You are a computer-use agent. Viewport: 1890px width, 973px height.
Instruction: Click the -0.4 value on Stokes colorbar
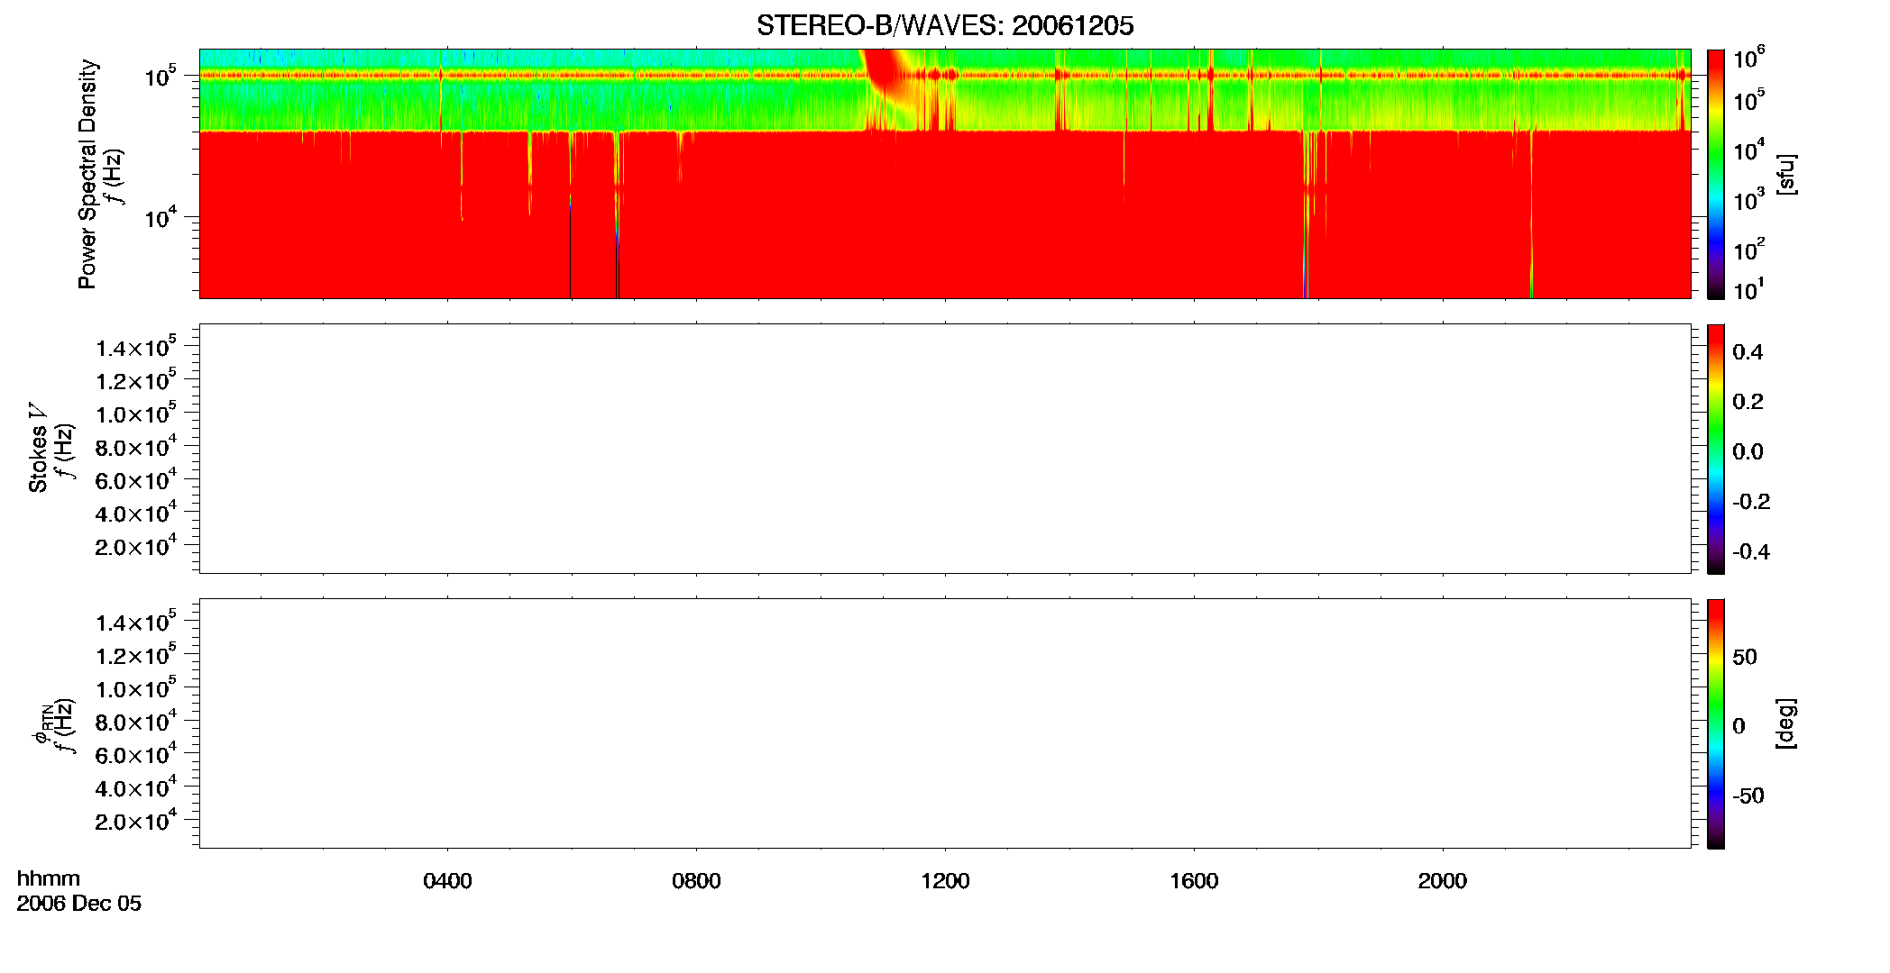pos(1751,552)
